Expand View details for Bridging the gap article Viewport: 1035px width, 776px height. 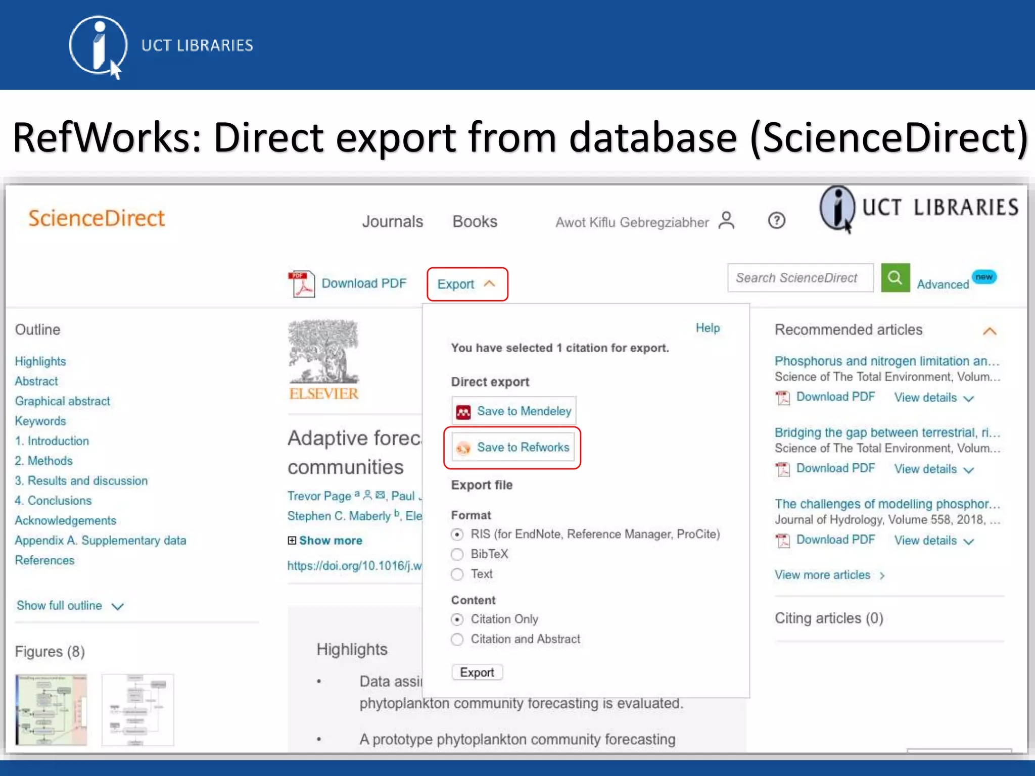(x=934, y=469)
